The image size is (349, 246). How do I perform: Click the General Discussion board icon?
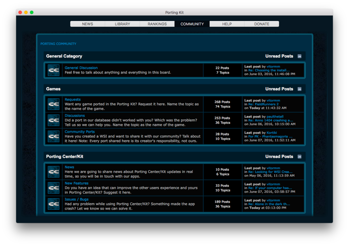coord(54,70)
